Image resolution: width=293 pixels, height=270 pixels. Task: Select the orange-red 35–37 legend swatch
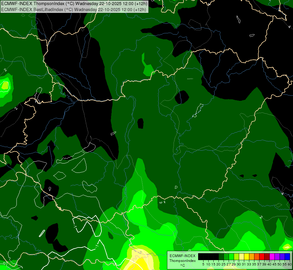click(x=257, y=256)
